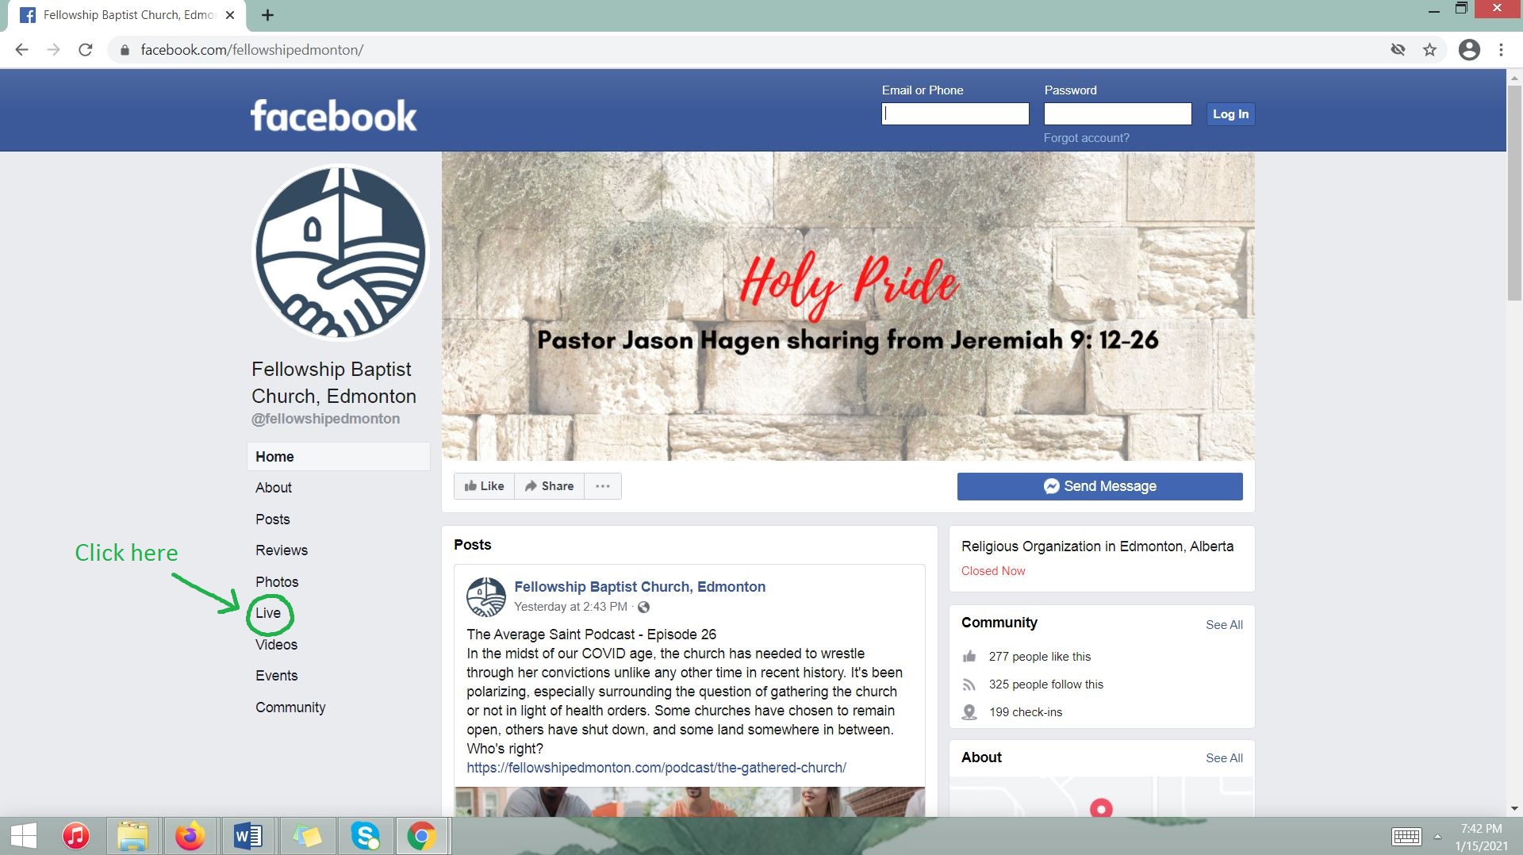The width and height of the screenshot is (1523, 855).
Task: Open Videos in the sidebar
Action: (276, 645)
